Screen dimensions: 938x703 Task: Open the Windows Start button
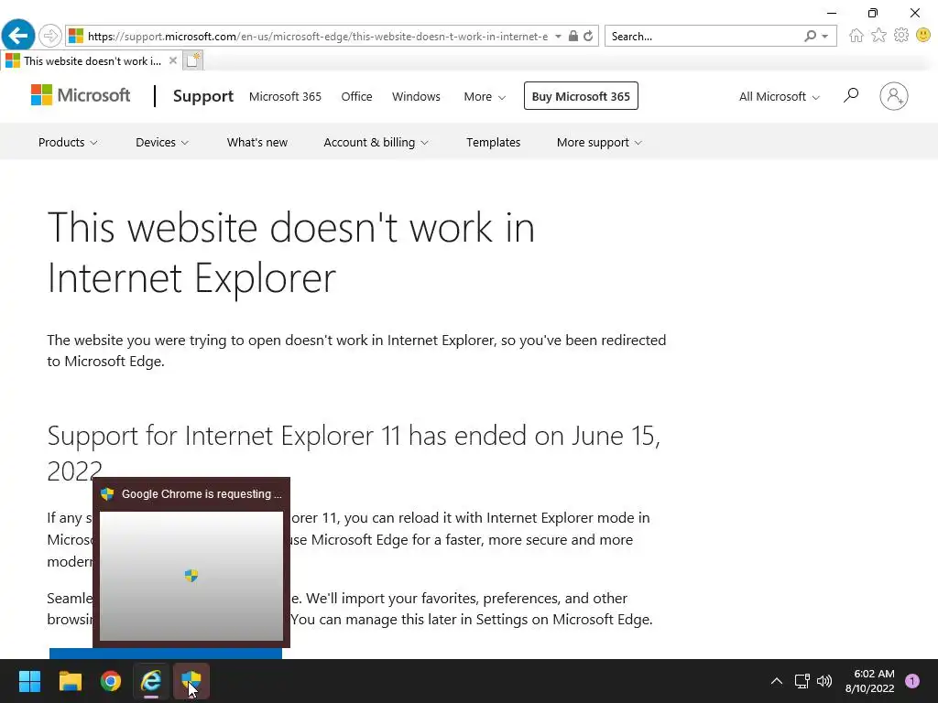[29, 681]
